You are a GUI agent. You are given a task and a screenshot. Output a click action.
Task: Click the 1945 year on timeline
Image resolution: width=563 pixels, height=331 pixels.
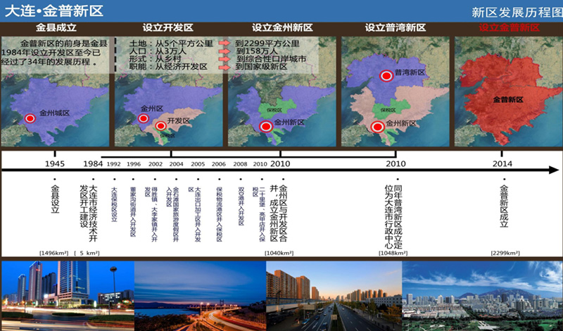point(55,163)
